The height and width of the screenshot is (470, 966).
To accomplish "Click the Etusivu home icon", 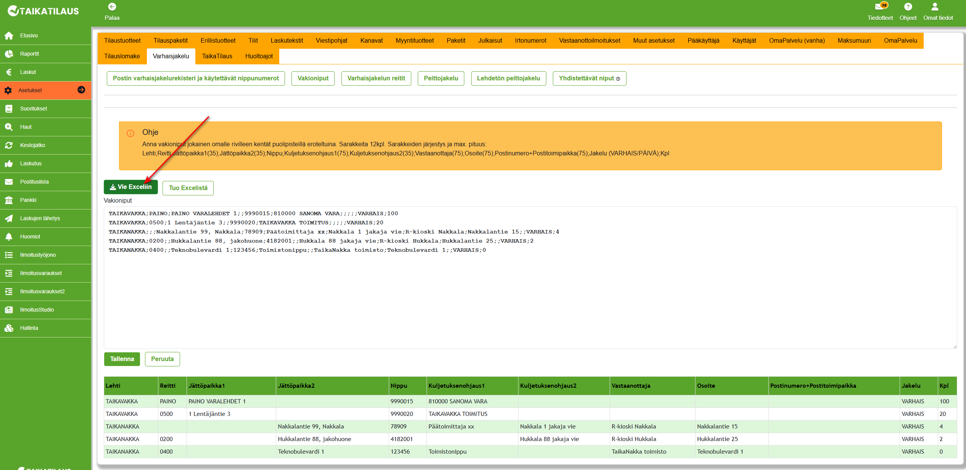I will tap(9, 35).
